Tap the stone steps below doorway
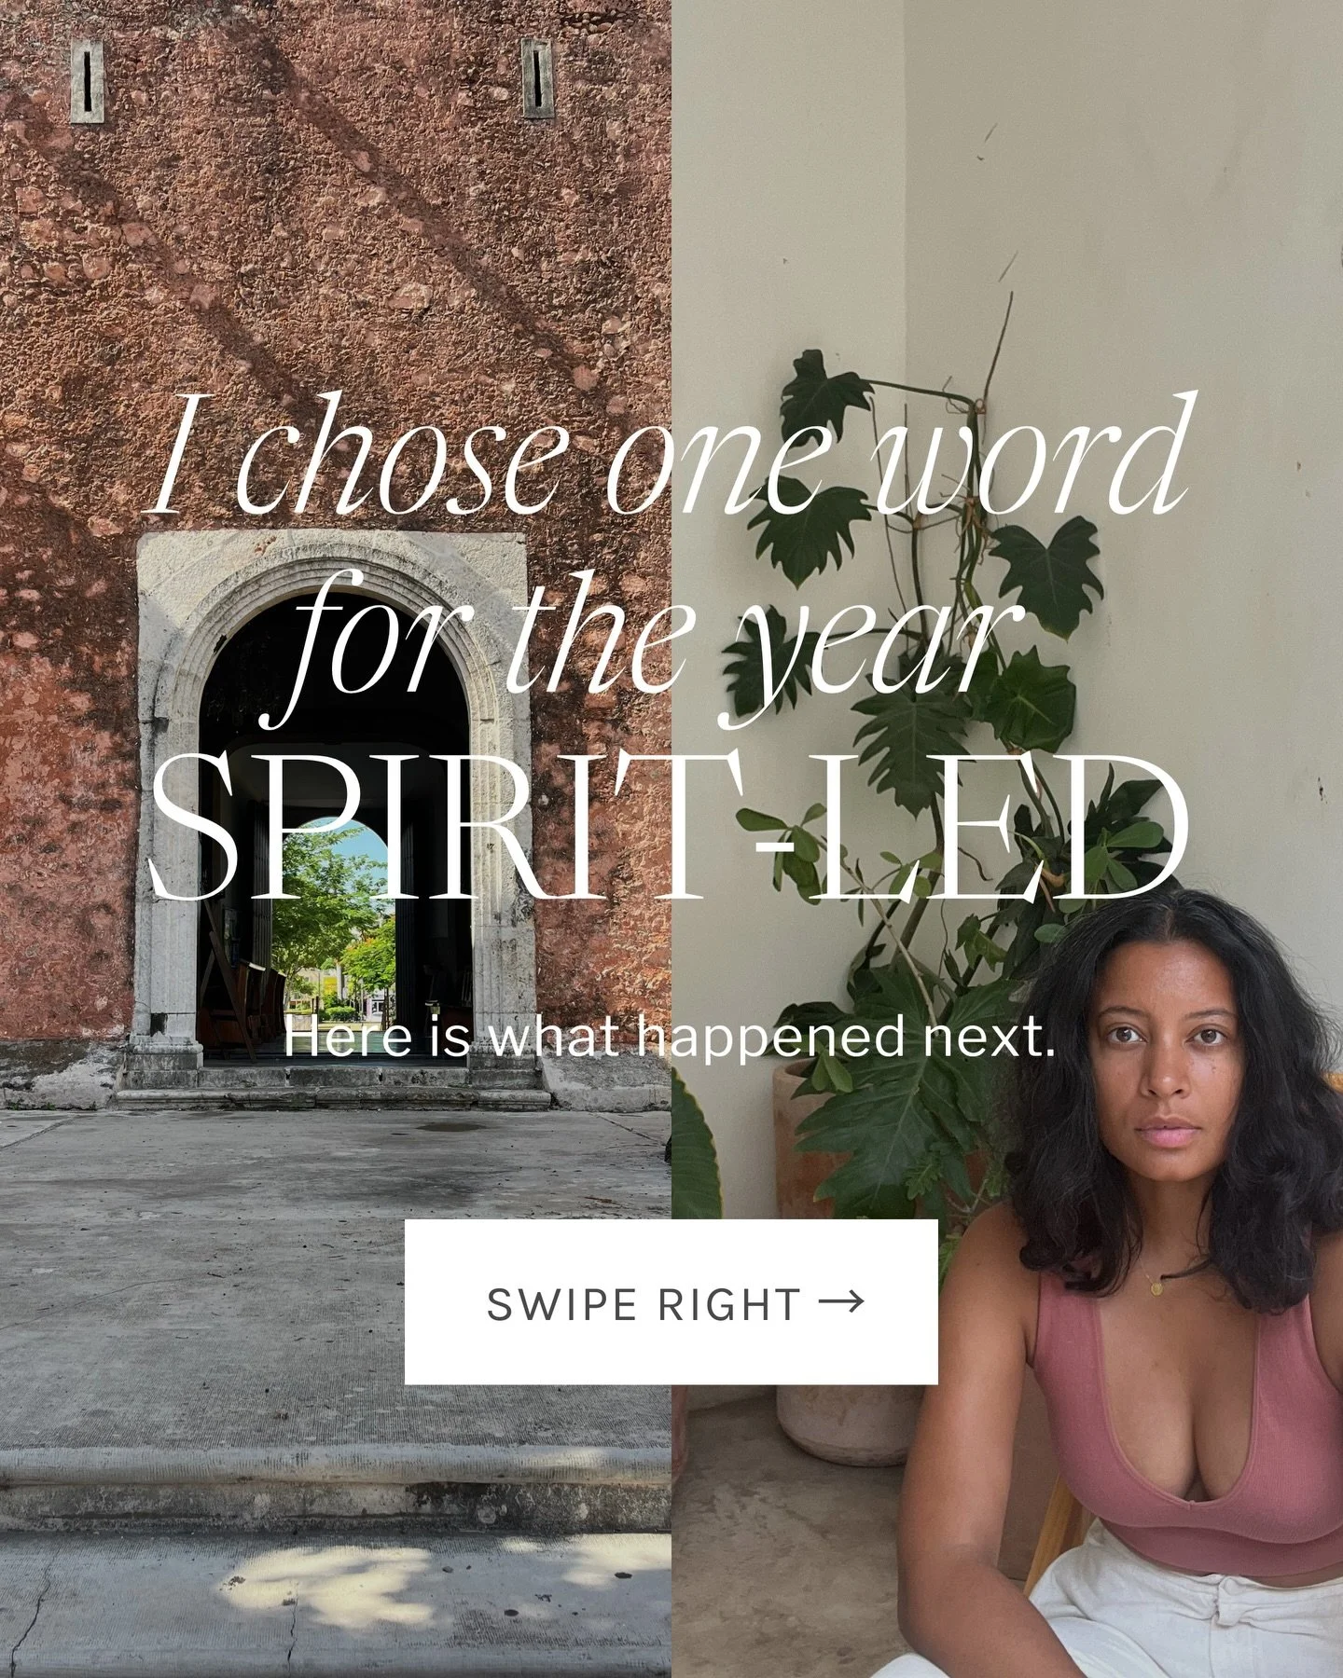This screenshot has width=1343, height=1678. point(336,1086)
